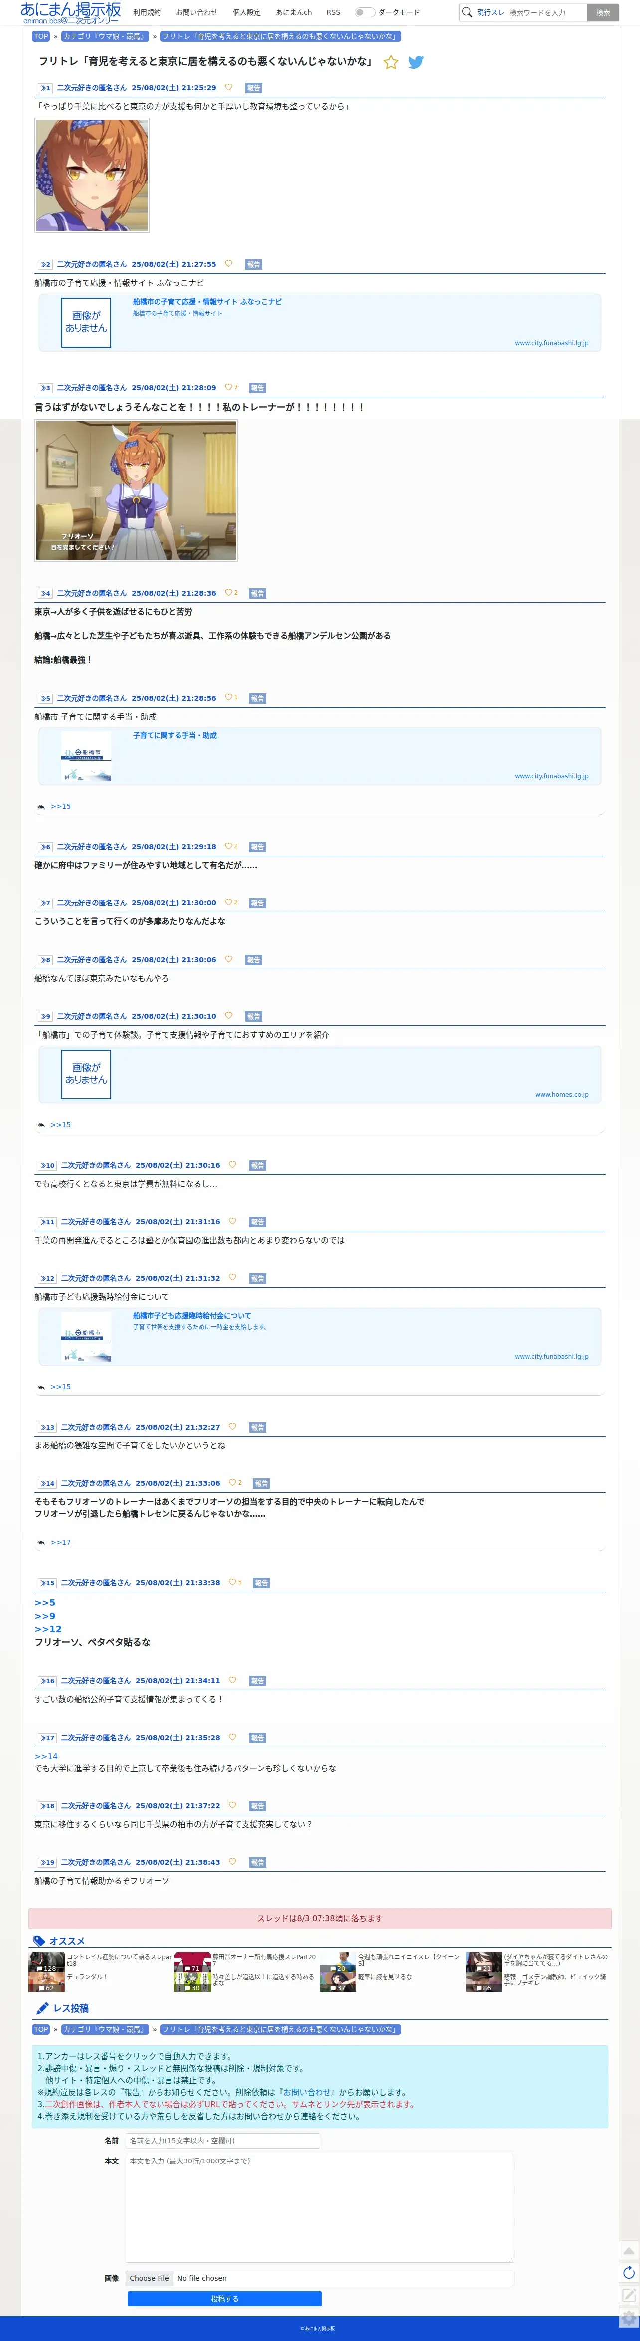Viewport: 640px width, 2341px height.
Task: Like post 3, whose heart shows 7
Action: pos(230,387)
